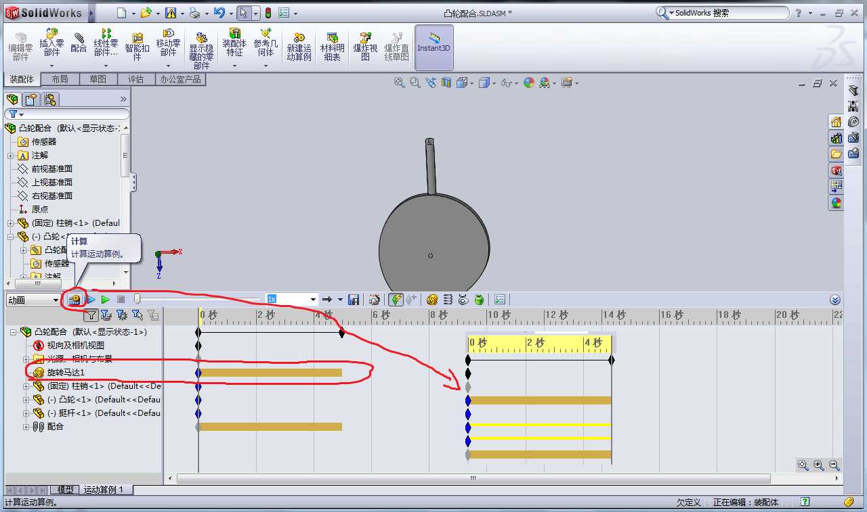Image resolution: width=867 pixels, height=512 pixels.
Task: Click the Edit Appearance color ball icon
Action: click(x=528, y=83)
